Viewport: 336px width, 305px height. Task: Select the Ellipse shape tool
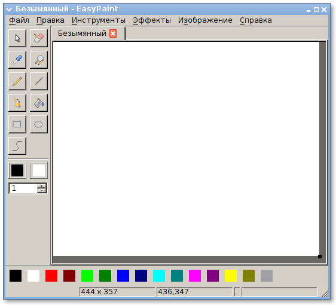[39, 124]
